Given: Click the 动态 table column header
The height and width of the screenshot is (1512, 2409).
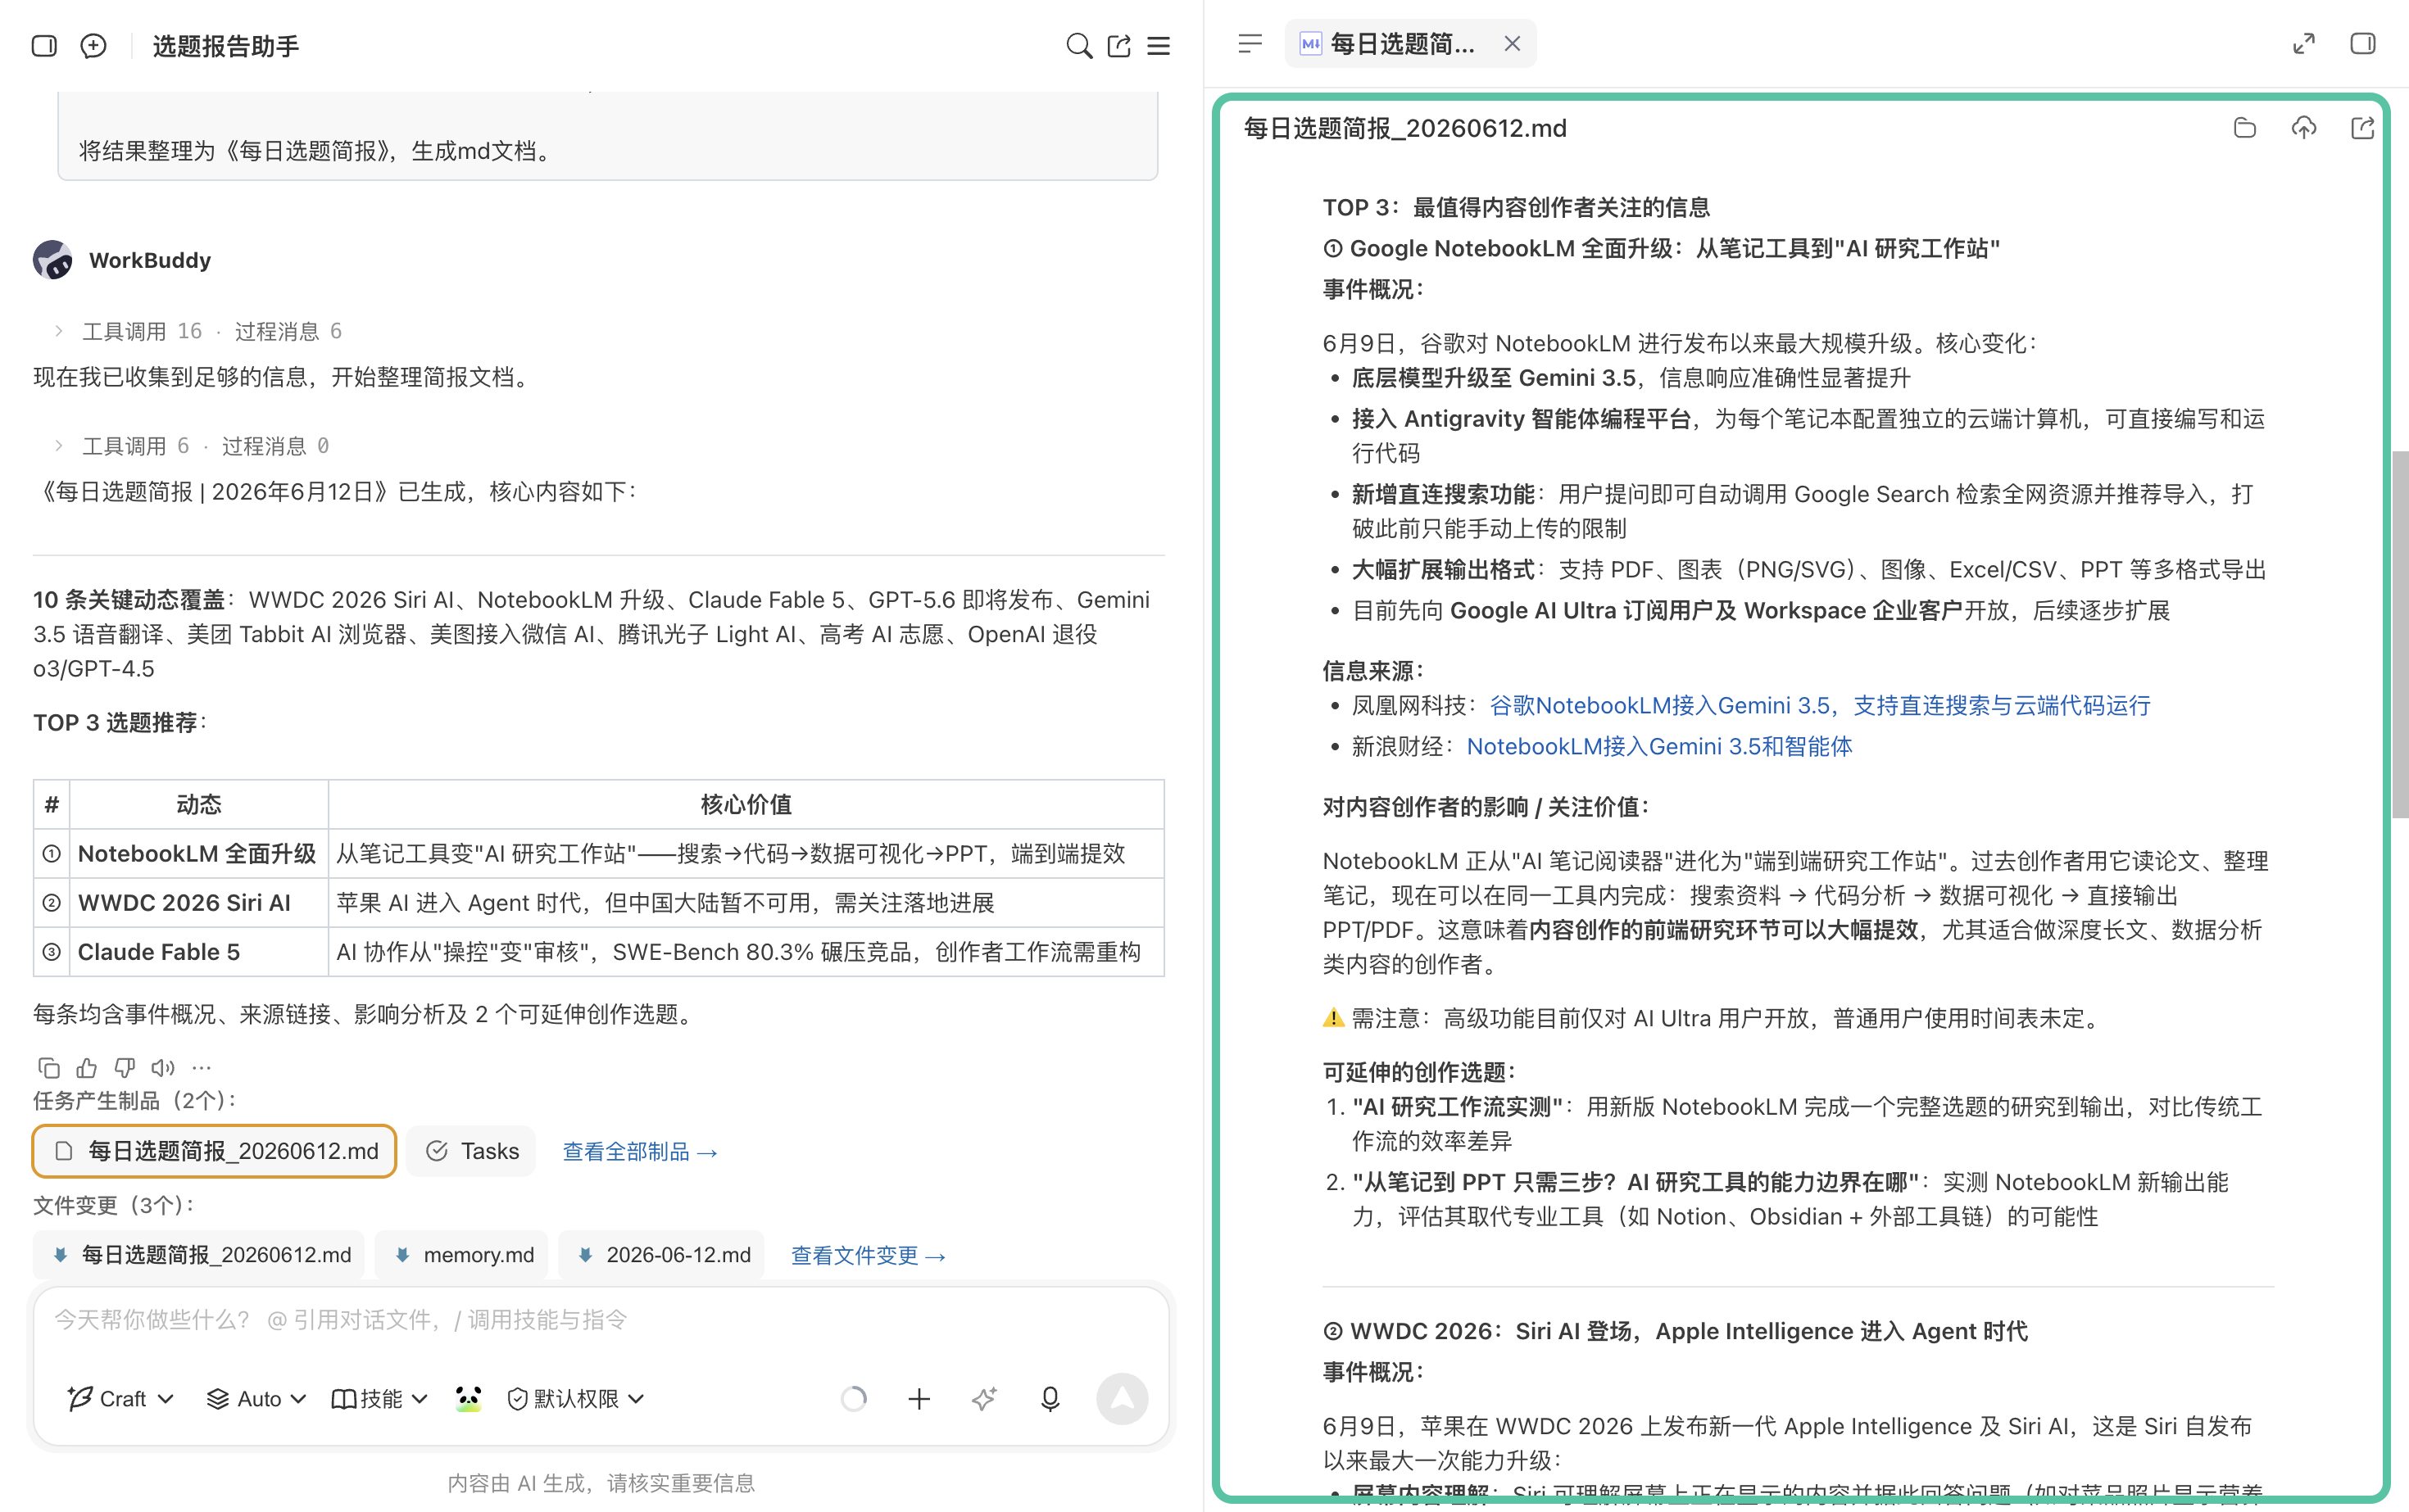Looking at the screenshot, I should 199,805.
